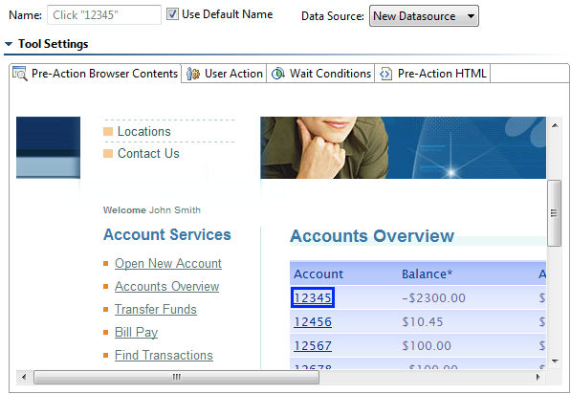Open the Data Source dropdown
Viewport: 571px width, 394px height.
pos(424,16)
